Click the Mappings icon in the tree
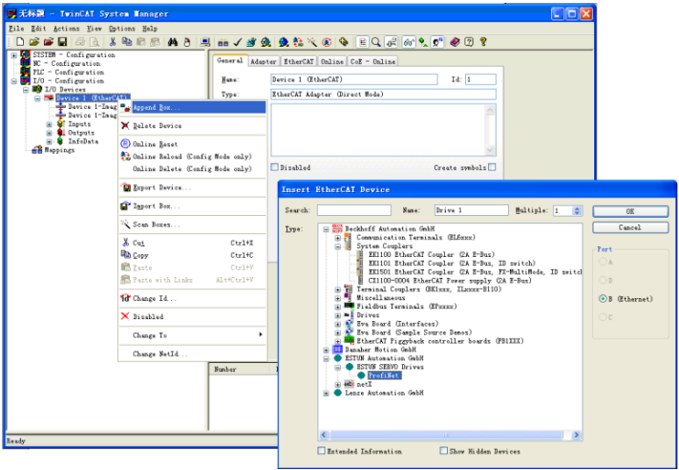Screen dimensions: 679x470 click(37, 150)
